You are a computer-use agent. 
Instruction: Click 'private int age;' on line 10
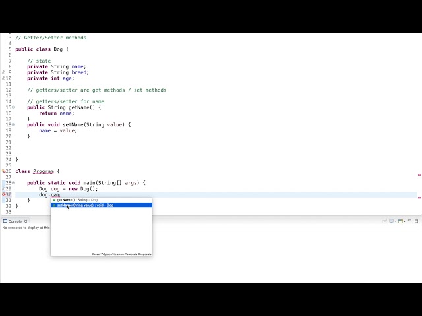pyautogui.click(x=51, y=78)
